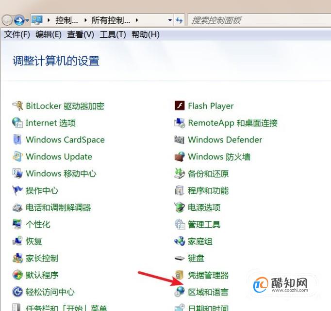The width and height of the screenshot is (331, 311).
Task: Open 凭据管理器 link
Action: coord(208,275)
